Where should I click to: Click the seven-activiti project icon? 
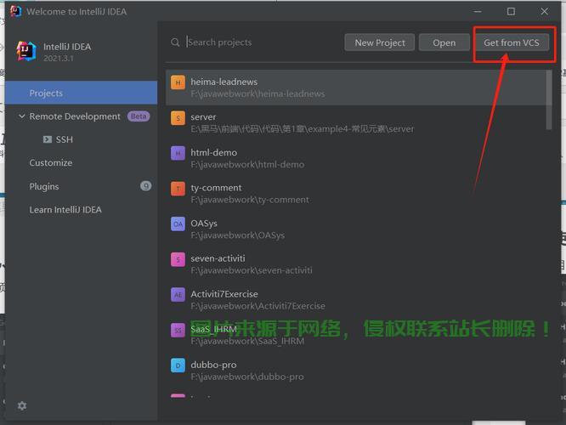(x=178, y=259)
